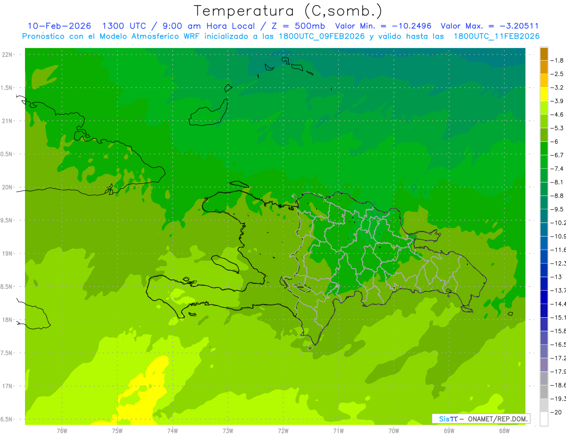Screen dimensions: 566x437
Task: Click the '1.5N' latitude label
Action: tap(8, 88)
